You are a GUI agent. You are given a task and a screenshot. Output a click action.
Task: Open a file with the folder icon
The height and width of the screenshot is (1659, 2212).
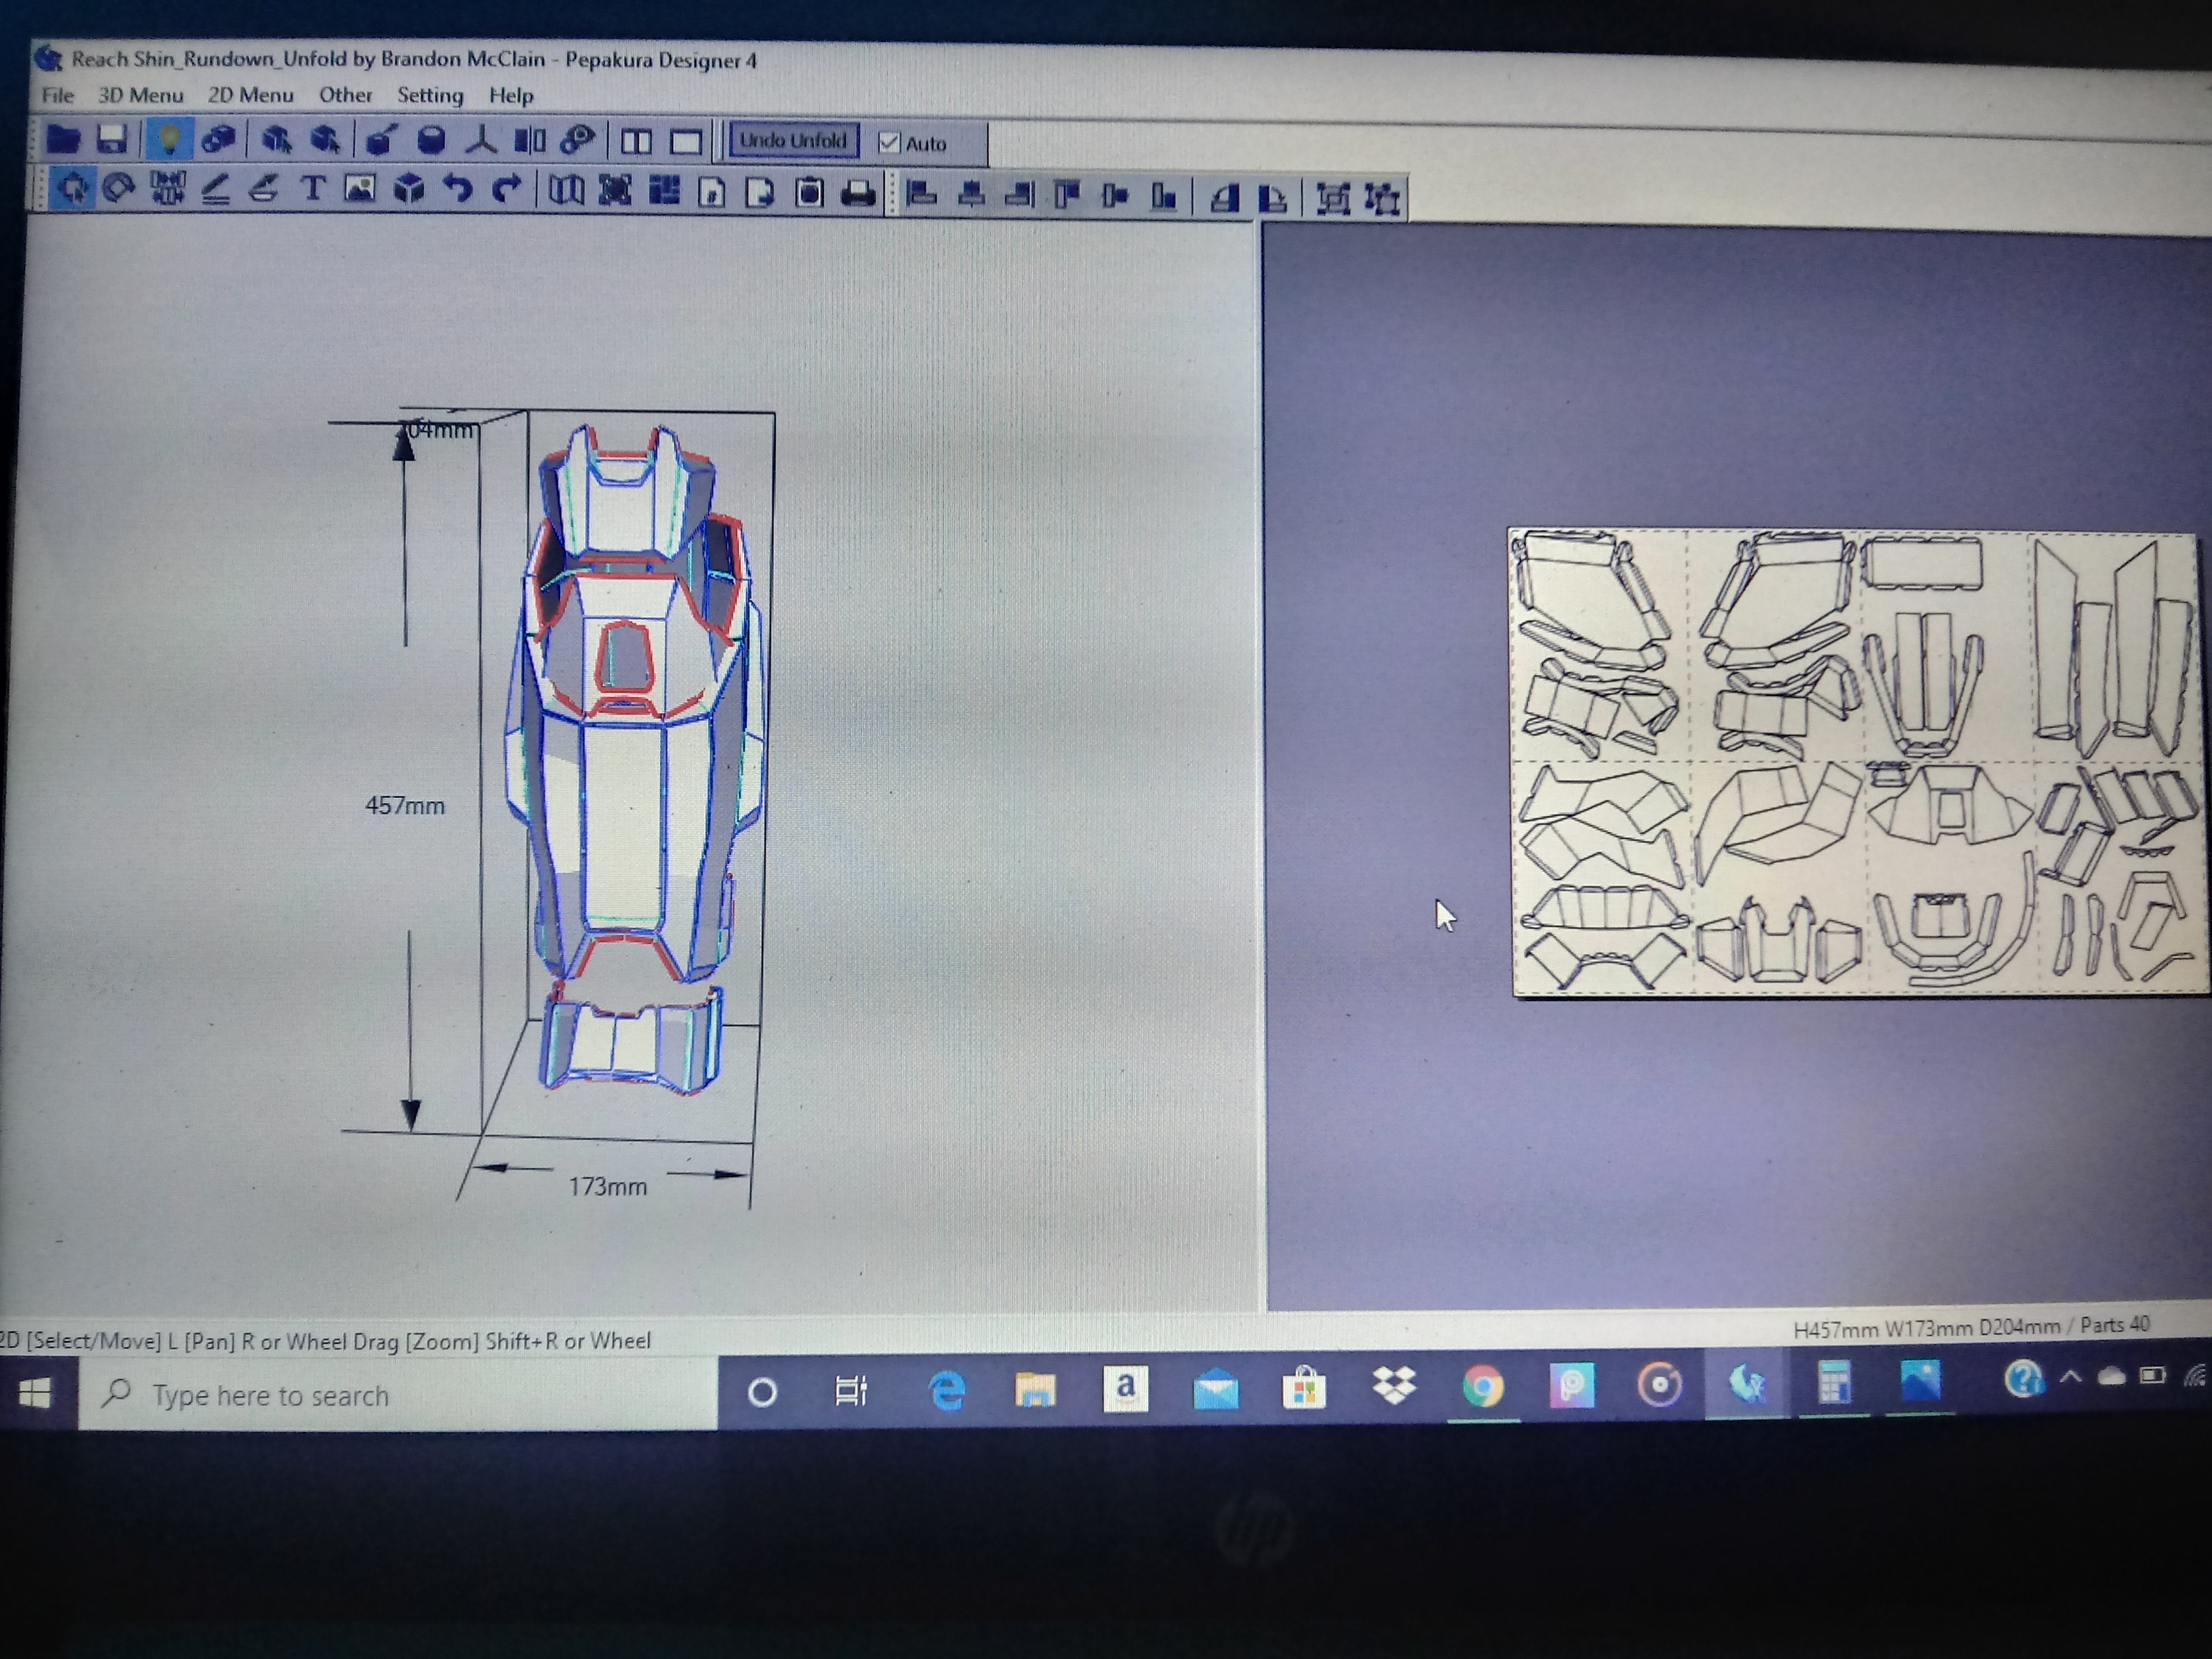(x=64, y=139)
